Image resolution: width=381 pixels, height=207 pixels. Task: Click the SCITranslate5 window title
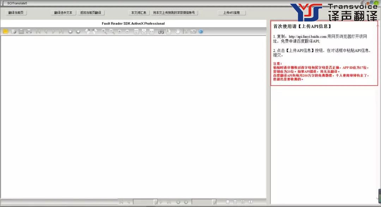click(17, 4)
